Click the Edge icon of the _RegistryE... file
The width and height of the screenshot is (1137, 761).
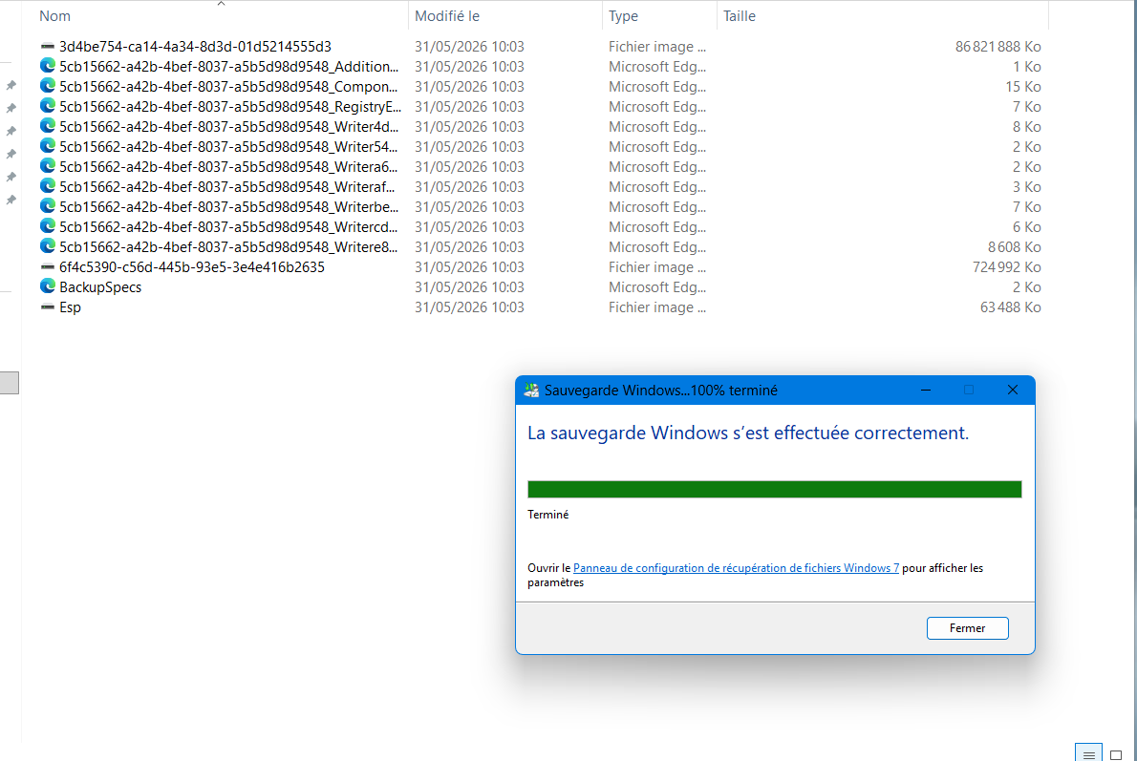tap(48, 107)
